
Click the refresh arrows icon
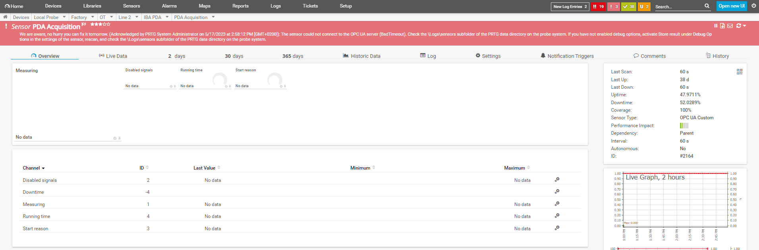[739, 26]
